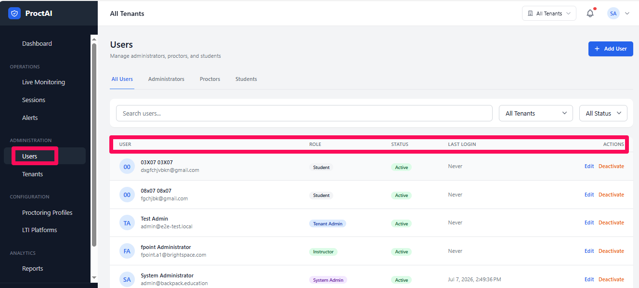Open the notifications bell
The width and height of the screenshot is (639, 288).
(x=590, y=13)
